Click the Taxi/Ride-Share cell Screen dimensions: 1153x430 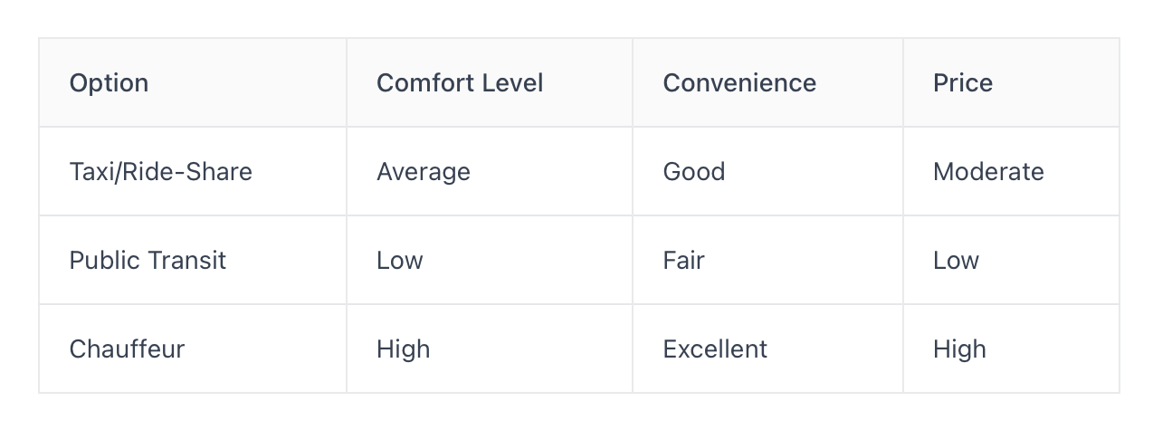click(161, 172)
